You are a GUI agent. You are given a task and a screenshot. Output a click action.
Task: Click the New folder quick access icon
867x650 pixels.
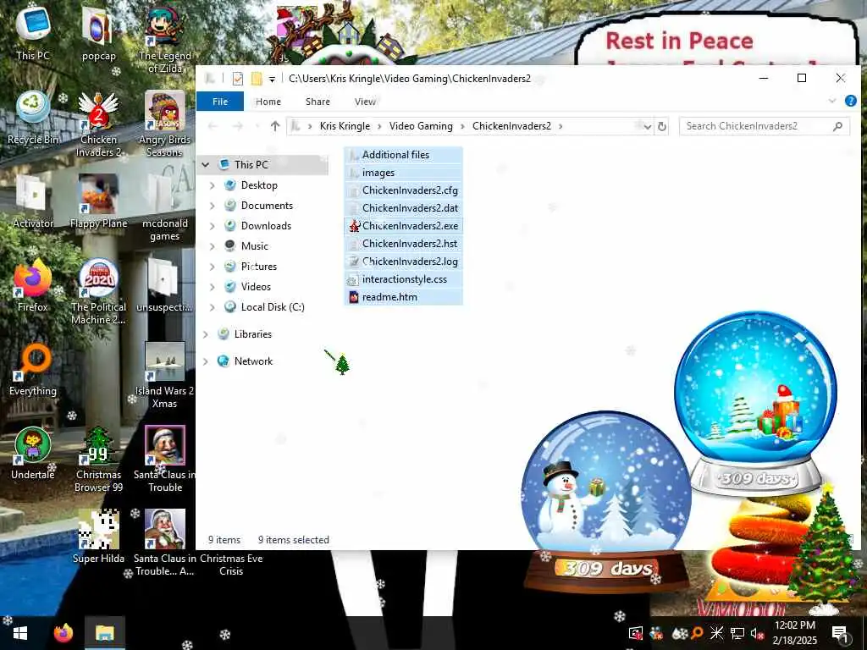257,79
